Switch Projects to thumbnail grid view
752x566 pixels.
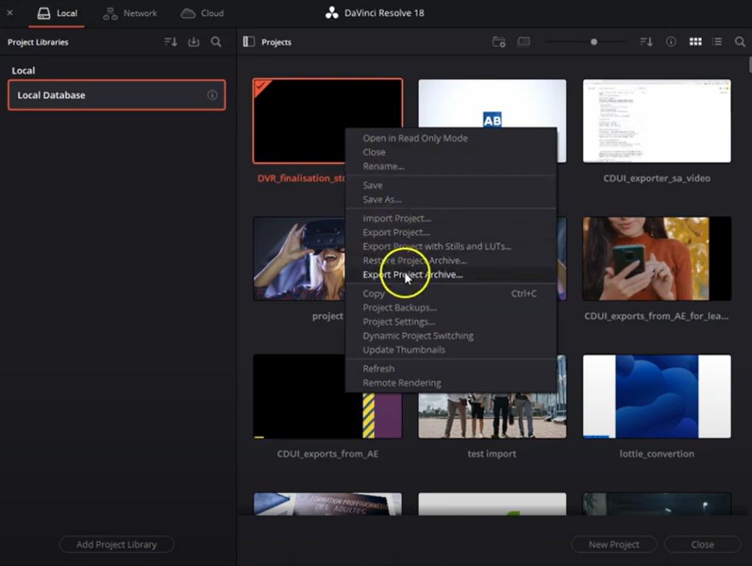(x=695, y=43)
